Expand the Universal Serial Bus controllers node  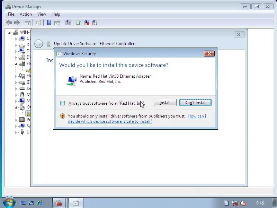pos(16,132)
